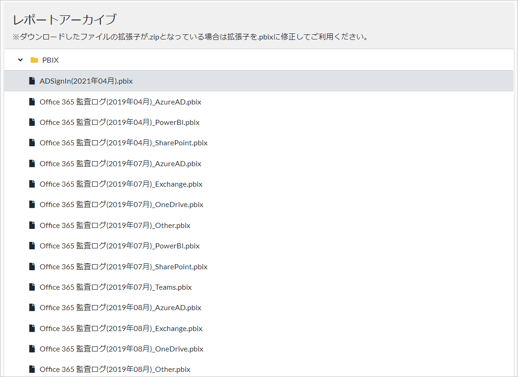Open Office 365 監査ログ(2019年07月)_Other.pbix
The height and width of the screenshot is (377, 518).
(x=115, y=225)
